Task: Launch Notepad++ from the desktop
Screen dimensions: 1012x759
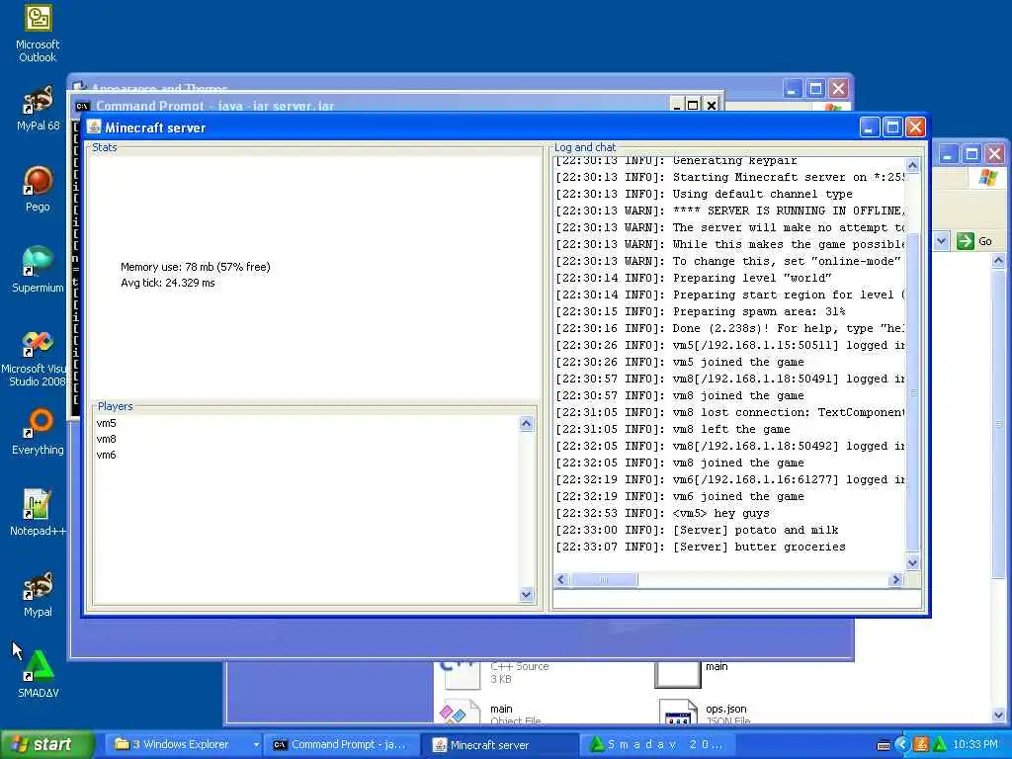Action: pyautogui.click(x=38, y=513)
